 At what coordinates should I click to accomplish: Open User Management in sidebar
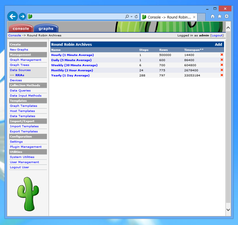[24, 162]
